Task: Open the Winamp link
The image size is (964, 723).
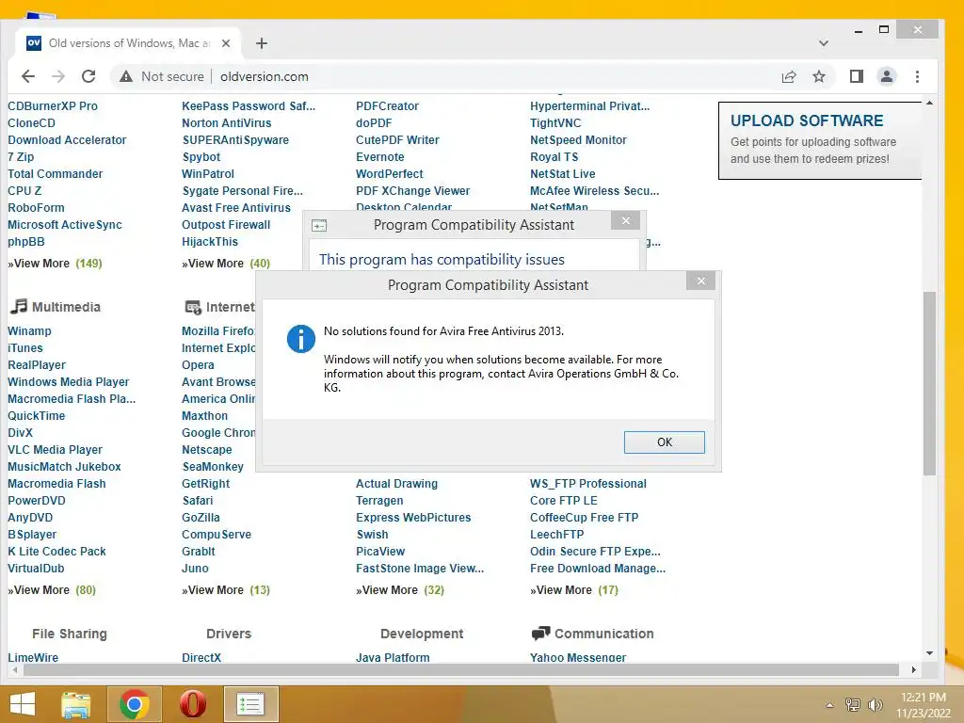Action: coord(29,330)
